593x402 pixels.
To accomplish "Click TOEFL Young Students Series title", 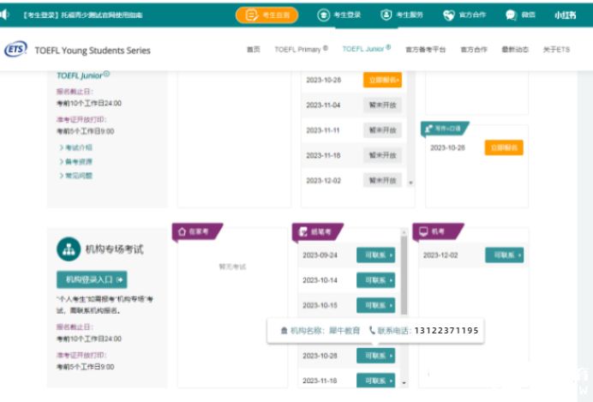I will click(93, 51).
